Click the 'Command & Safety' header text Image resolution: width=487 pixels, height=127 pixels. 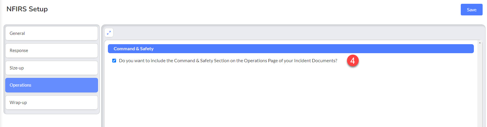(x=134, y=49)
